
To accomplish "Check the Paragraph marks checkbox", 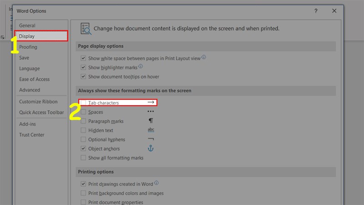I will click(x=83, y=121).
